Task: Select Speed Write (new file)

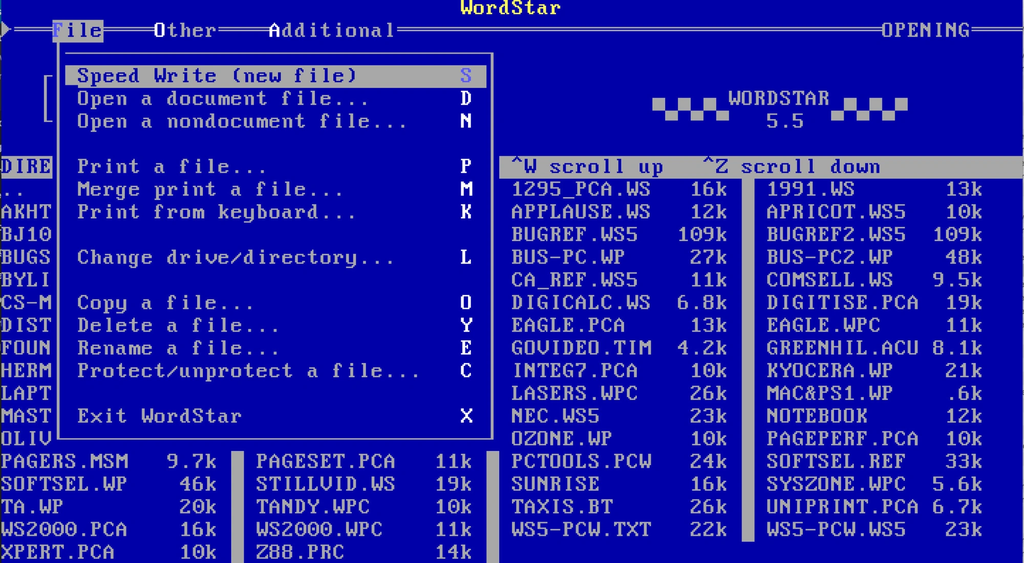Action: pyautogui.click(x=275, y=76)
